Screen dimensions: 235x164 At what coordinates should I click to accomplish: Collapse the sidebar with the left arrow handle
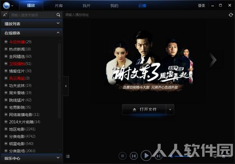[66, 86]
